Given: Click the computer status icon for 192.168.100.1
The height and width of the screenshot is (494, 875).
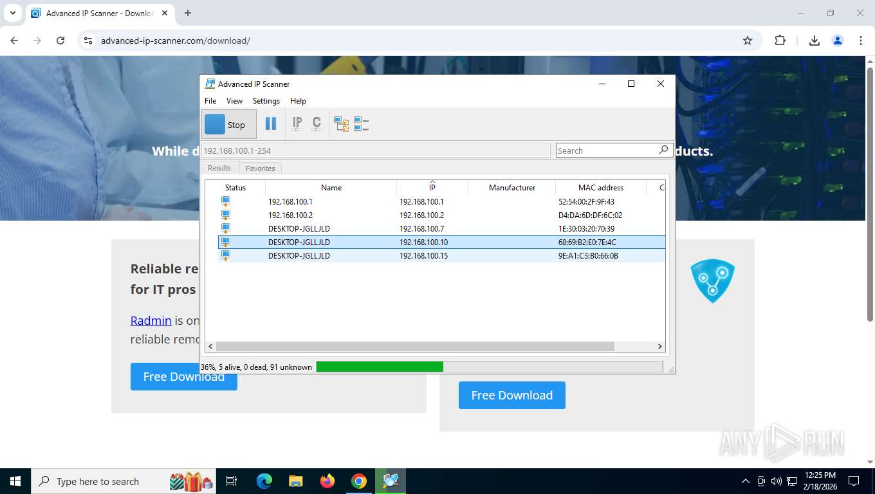Looking at the screenshot, I should pos(226,202).
